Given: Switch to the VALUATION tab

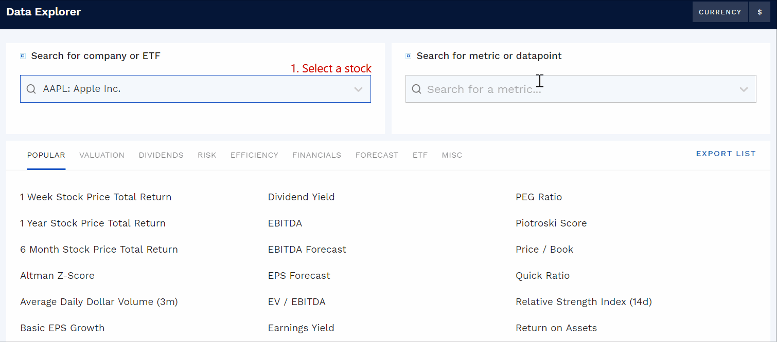Looking at the screenshot, I should 102,155.
